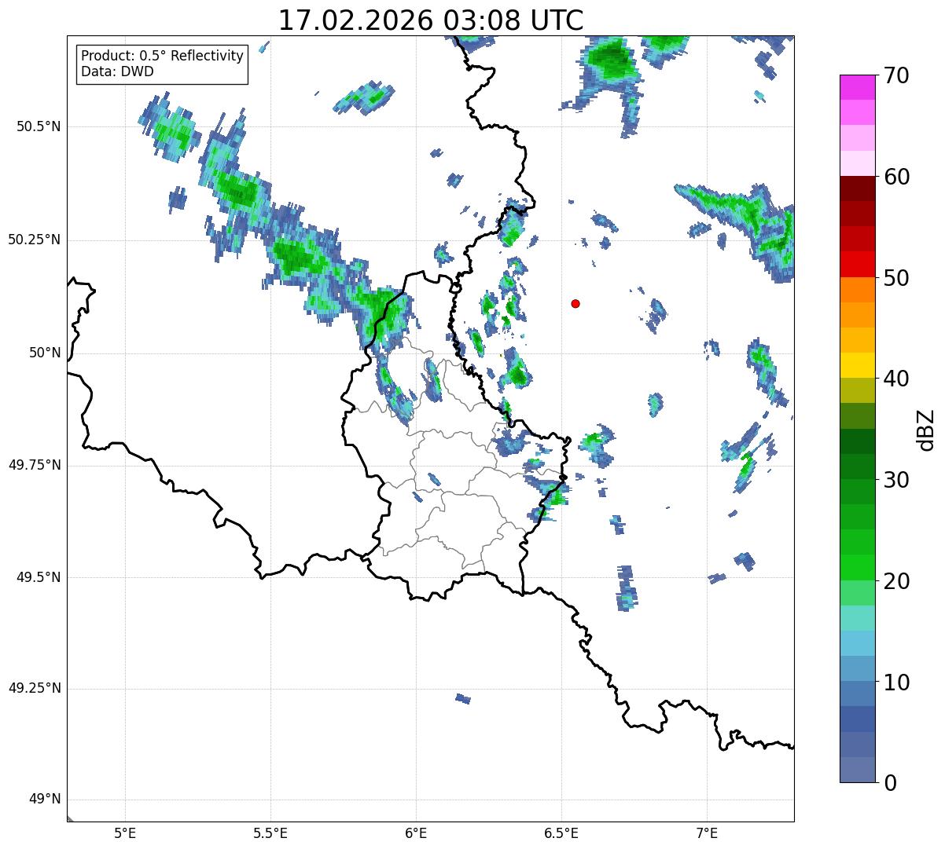Click the 'Product: 0.5° Reflectivity' text

pyautogui.click(x=162, y=57)
